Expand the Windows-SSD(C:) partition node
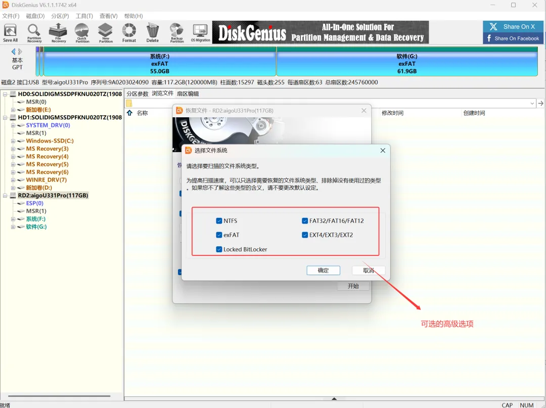This screenshot has height=408, width=546. (13, 141)
